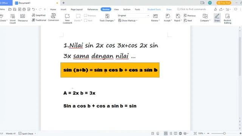Expand the Reject dropdown arrow
Image resolution: width=242 pixels, height=136 pixels.
coord(181,20)
